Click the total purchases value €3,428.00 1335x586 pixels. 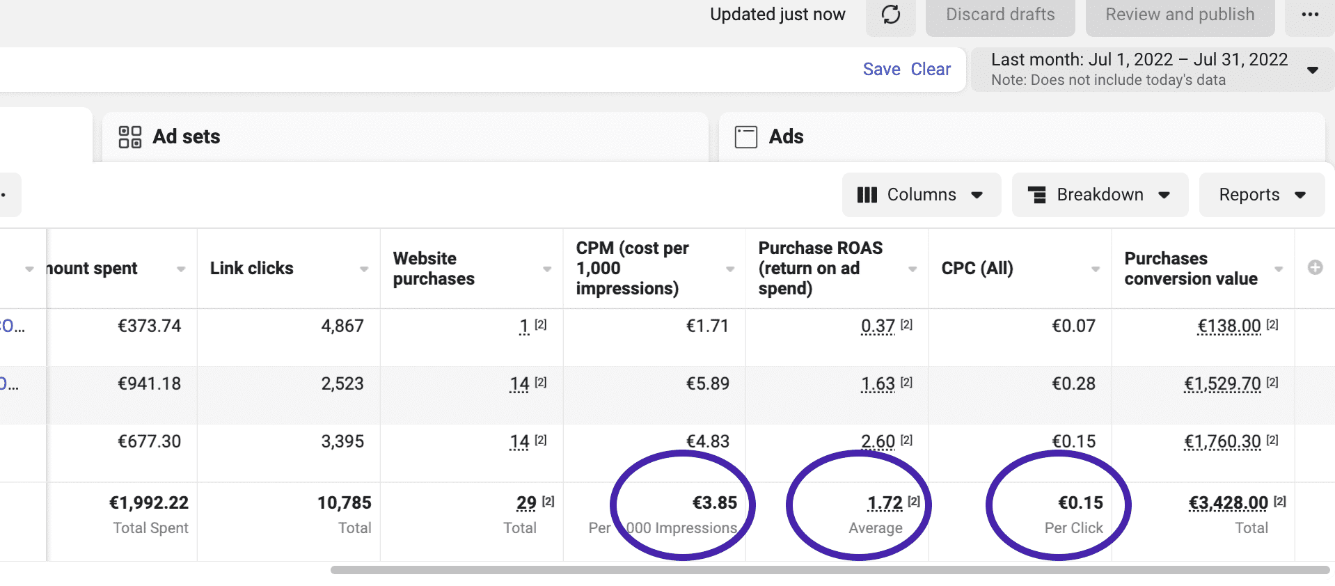1228,503
